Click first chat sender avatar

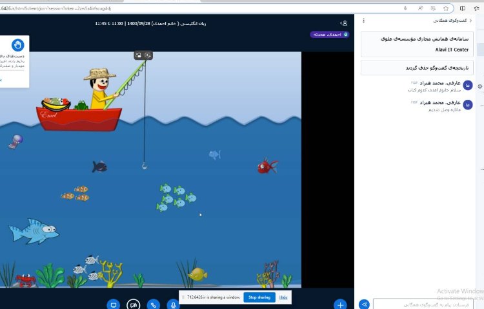468,86
